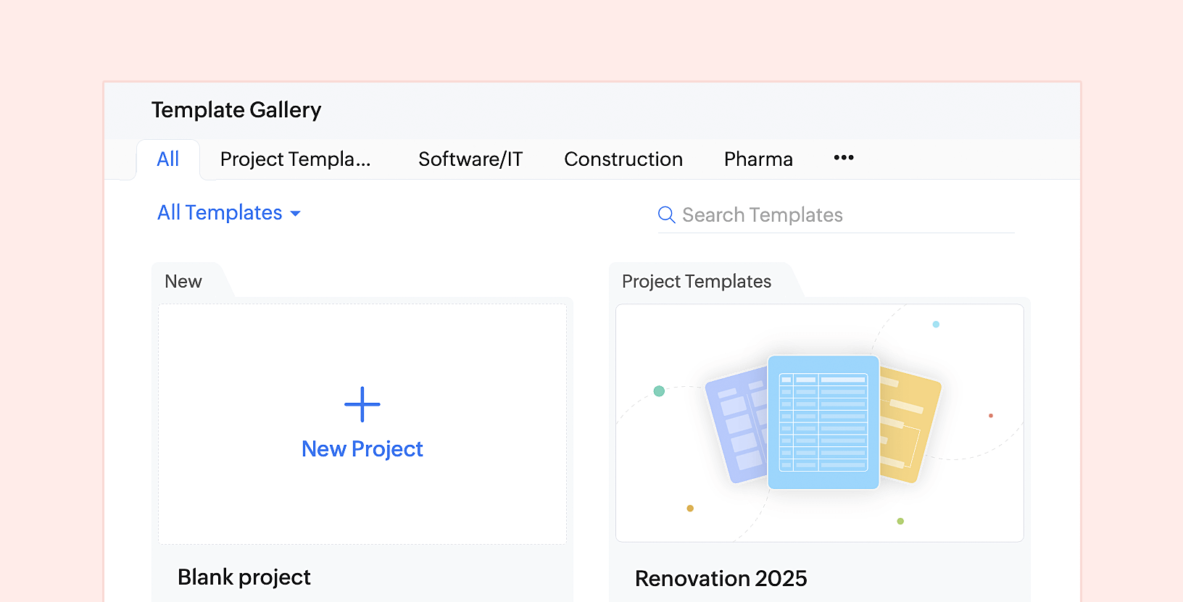Screen dimensions: 1183x602
Task: Open the Pharma templates tab
Action: click(x=757, y=159)
